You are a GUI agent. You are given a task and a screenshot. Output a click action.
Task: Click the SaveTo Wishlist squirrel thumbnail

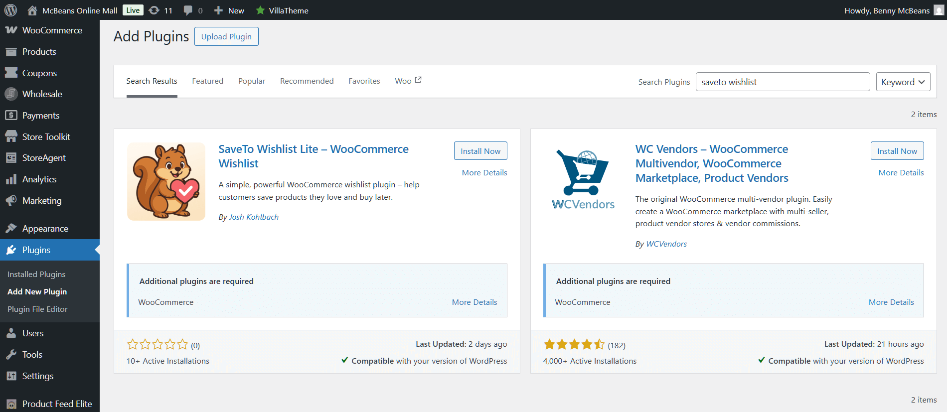[x=166, y=182]
